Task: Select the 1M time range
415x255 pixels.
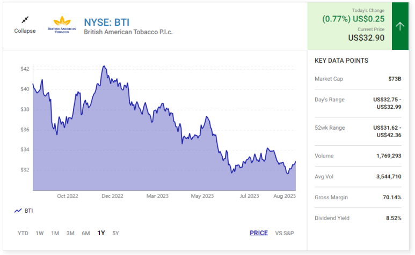Action: [55, 234]
